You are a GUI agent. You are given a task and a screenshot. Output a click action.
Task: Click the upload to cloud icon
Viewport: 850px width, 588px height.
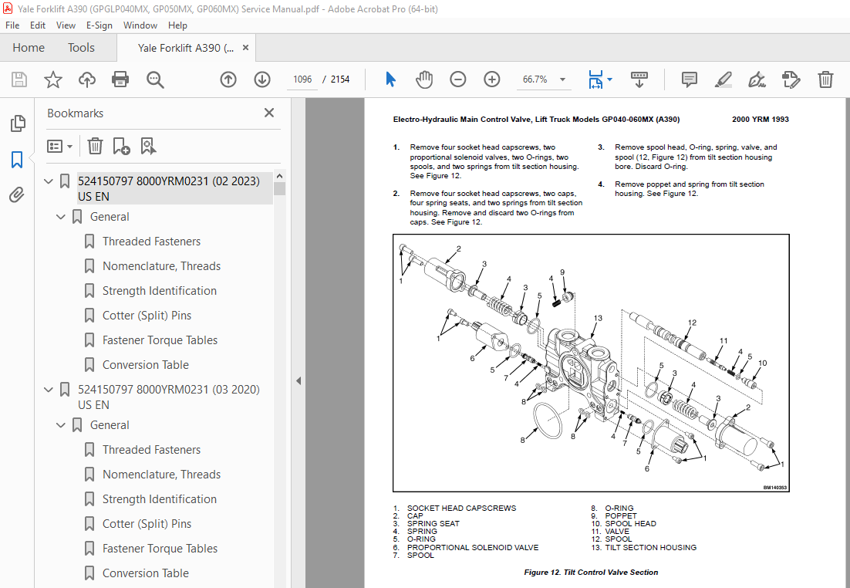[x=86, y=79]
